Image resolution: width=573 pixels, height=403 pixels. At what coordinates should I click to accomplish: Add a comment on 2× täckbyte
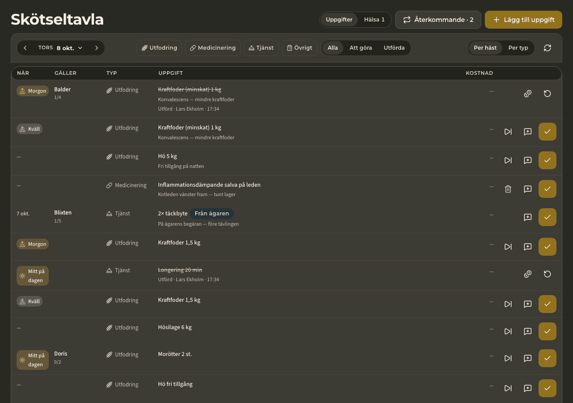click(x=528, y=217)
